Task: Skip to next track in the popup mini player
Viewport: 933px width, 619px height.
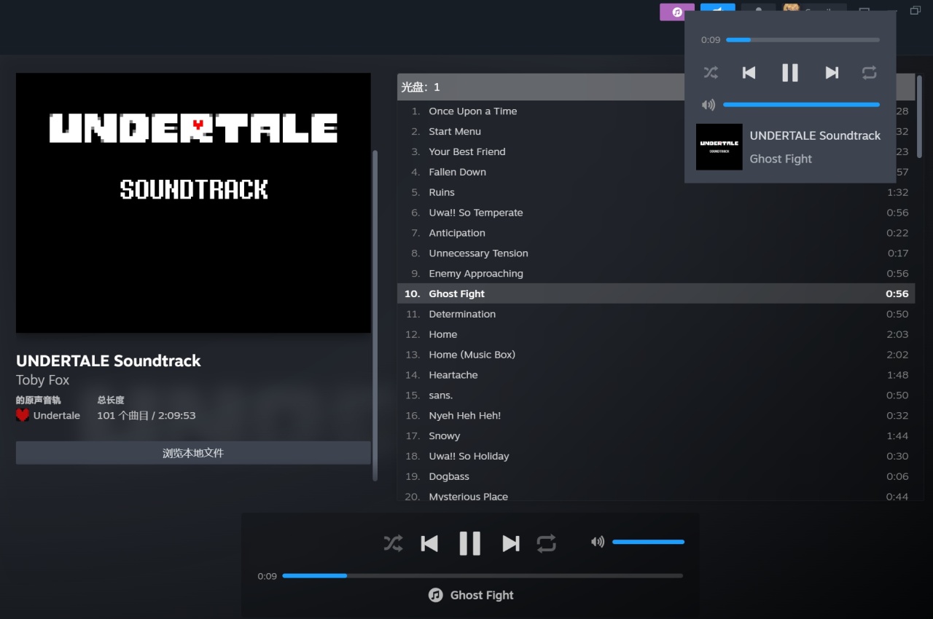Action: coord(832,72)
